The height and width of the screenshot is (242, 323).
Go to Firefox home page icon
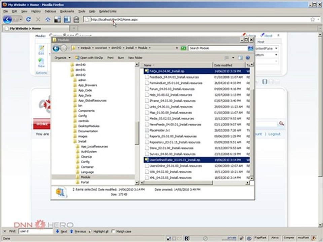pos(48,19)
